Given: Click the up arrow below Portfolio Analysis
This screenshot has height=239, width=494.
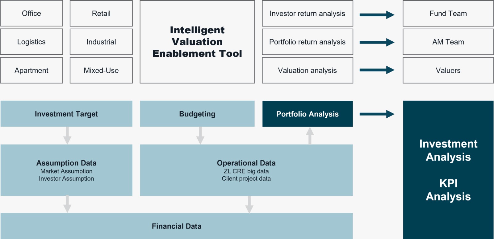Looking at the screenshot, I should tap(310, 136).
